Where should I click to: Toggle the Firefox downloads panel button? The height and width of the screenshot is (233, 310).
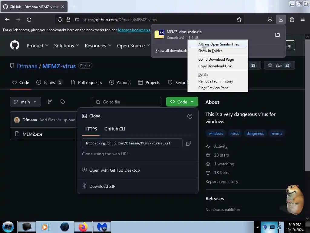click(x=281, y=19)
